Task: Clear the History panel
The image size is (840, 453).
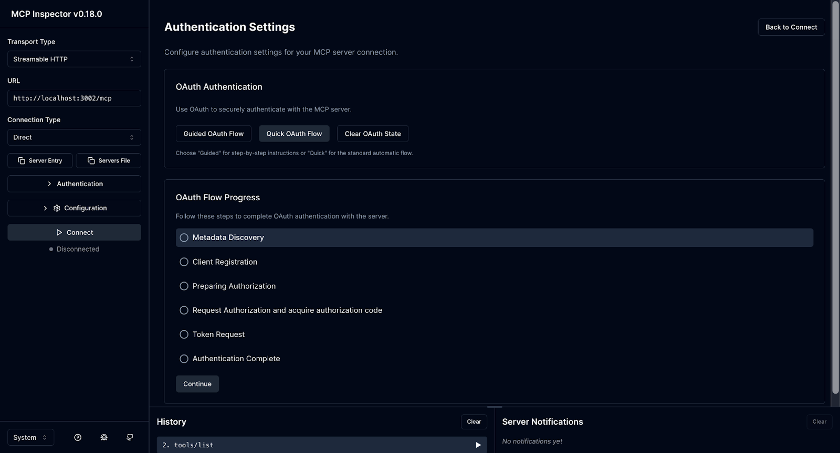Action: 474,422
